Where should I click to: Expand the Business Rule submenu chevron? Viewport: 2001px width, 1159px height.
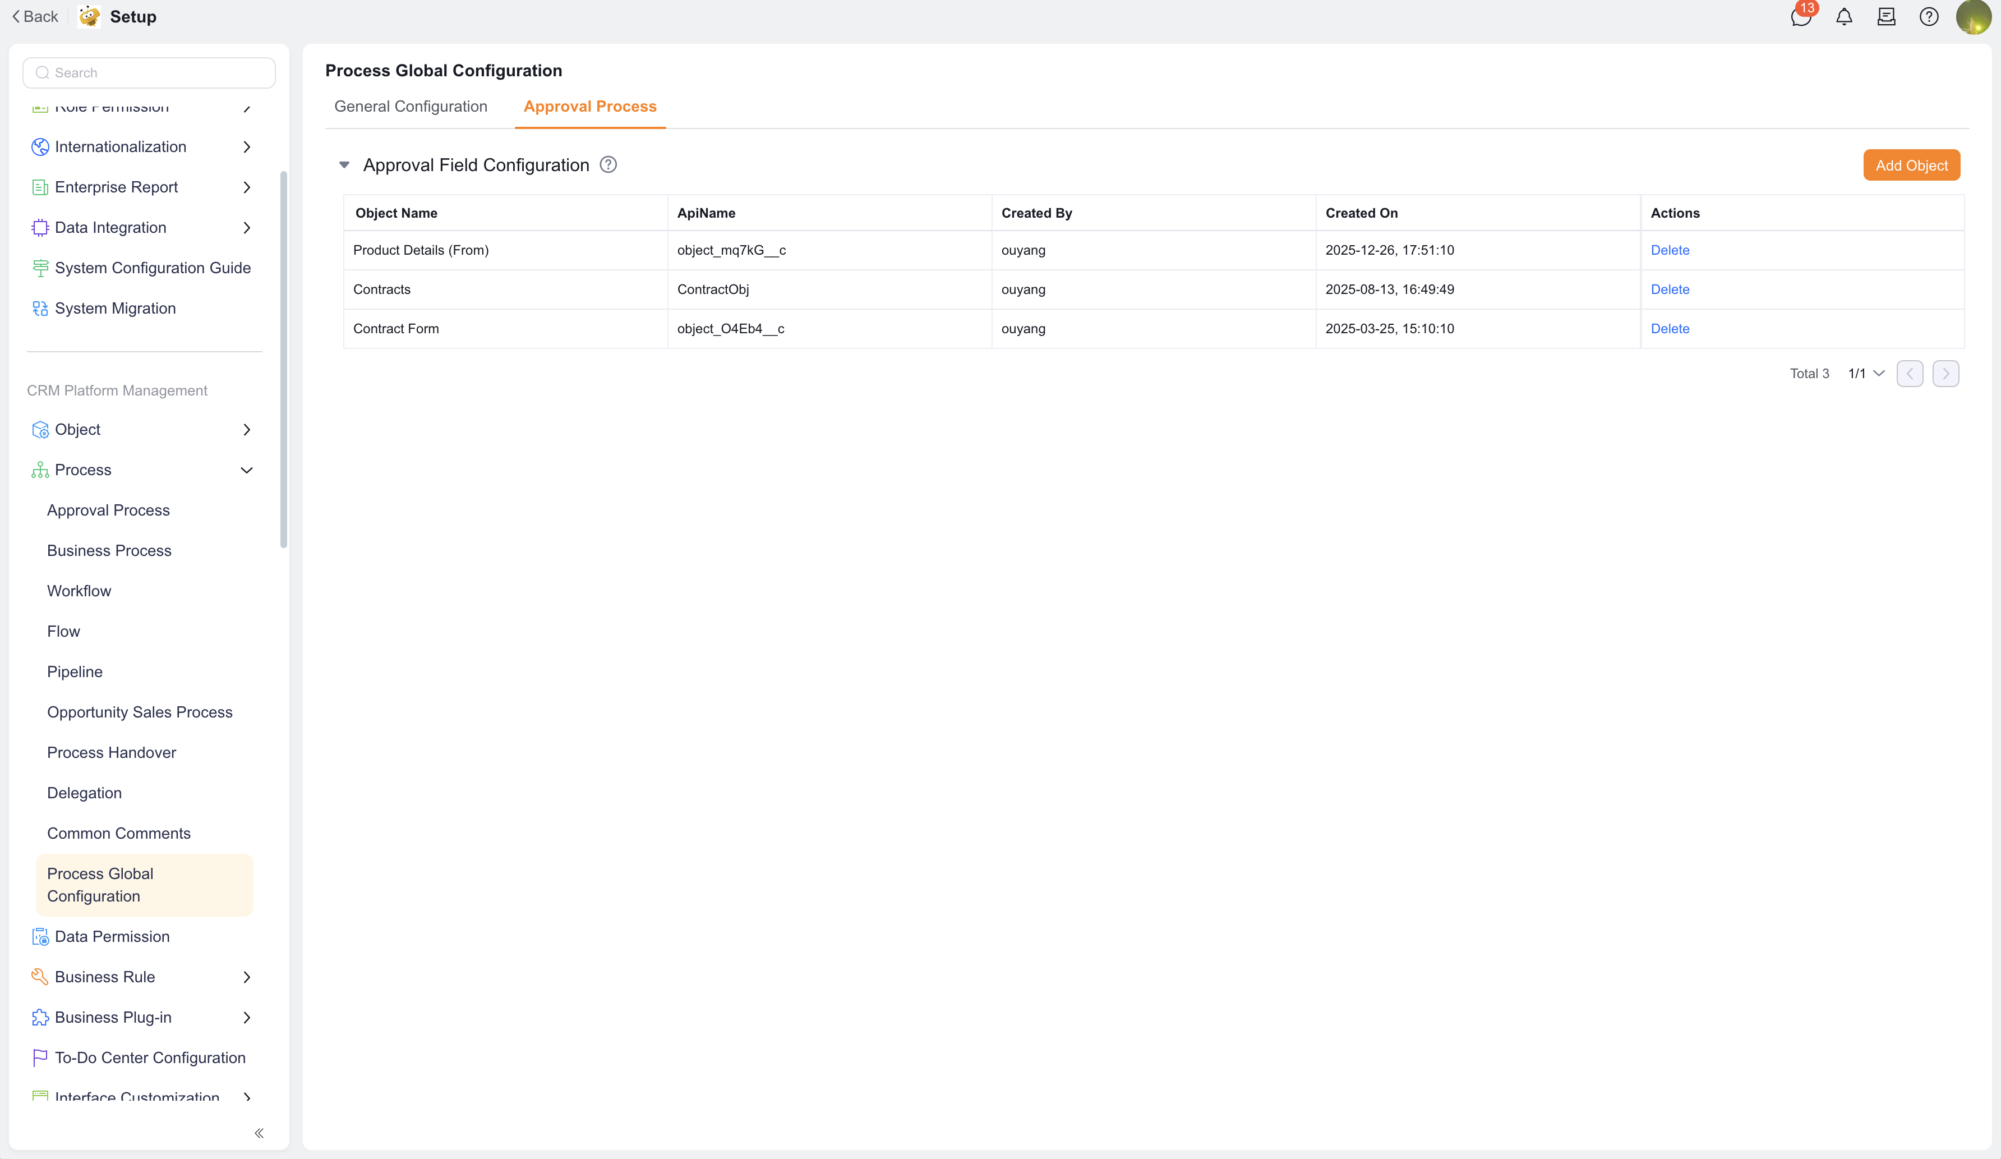[247, 977]
